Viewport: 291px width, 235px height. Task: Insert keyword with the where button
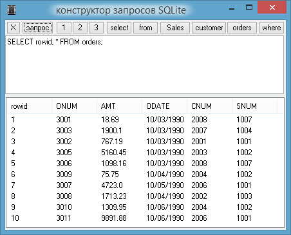(272, 28)
